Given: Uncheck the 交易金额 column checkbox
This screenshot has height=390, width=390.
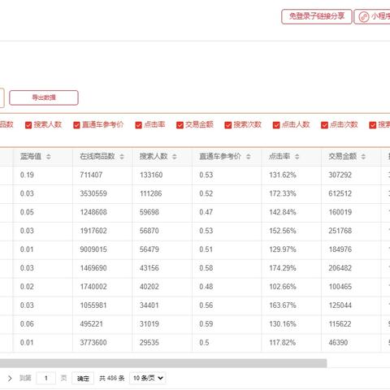Looking at the screenshot, I should coord(180,125).
